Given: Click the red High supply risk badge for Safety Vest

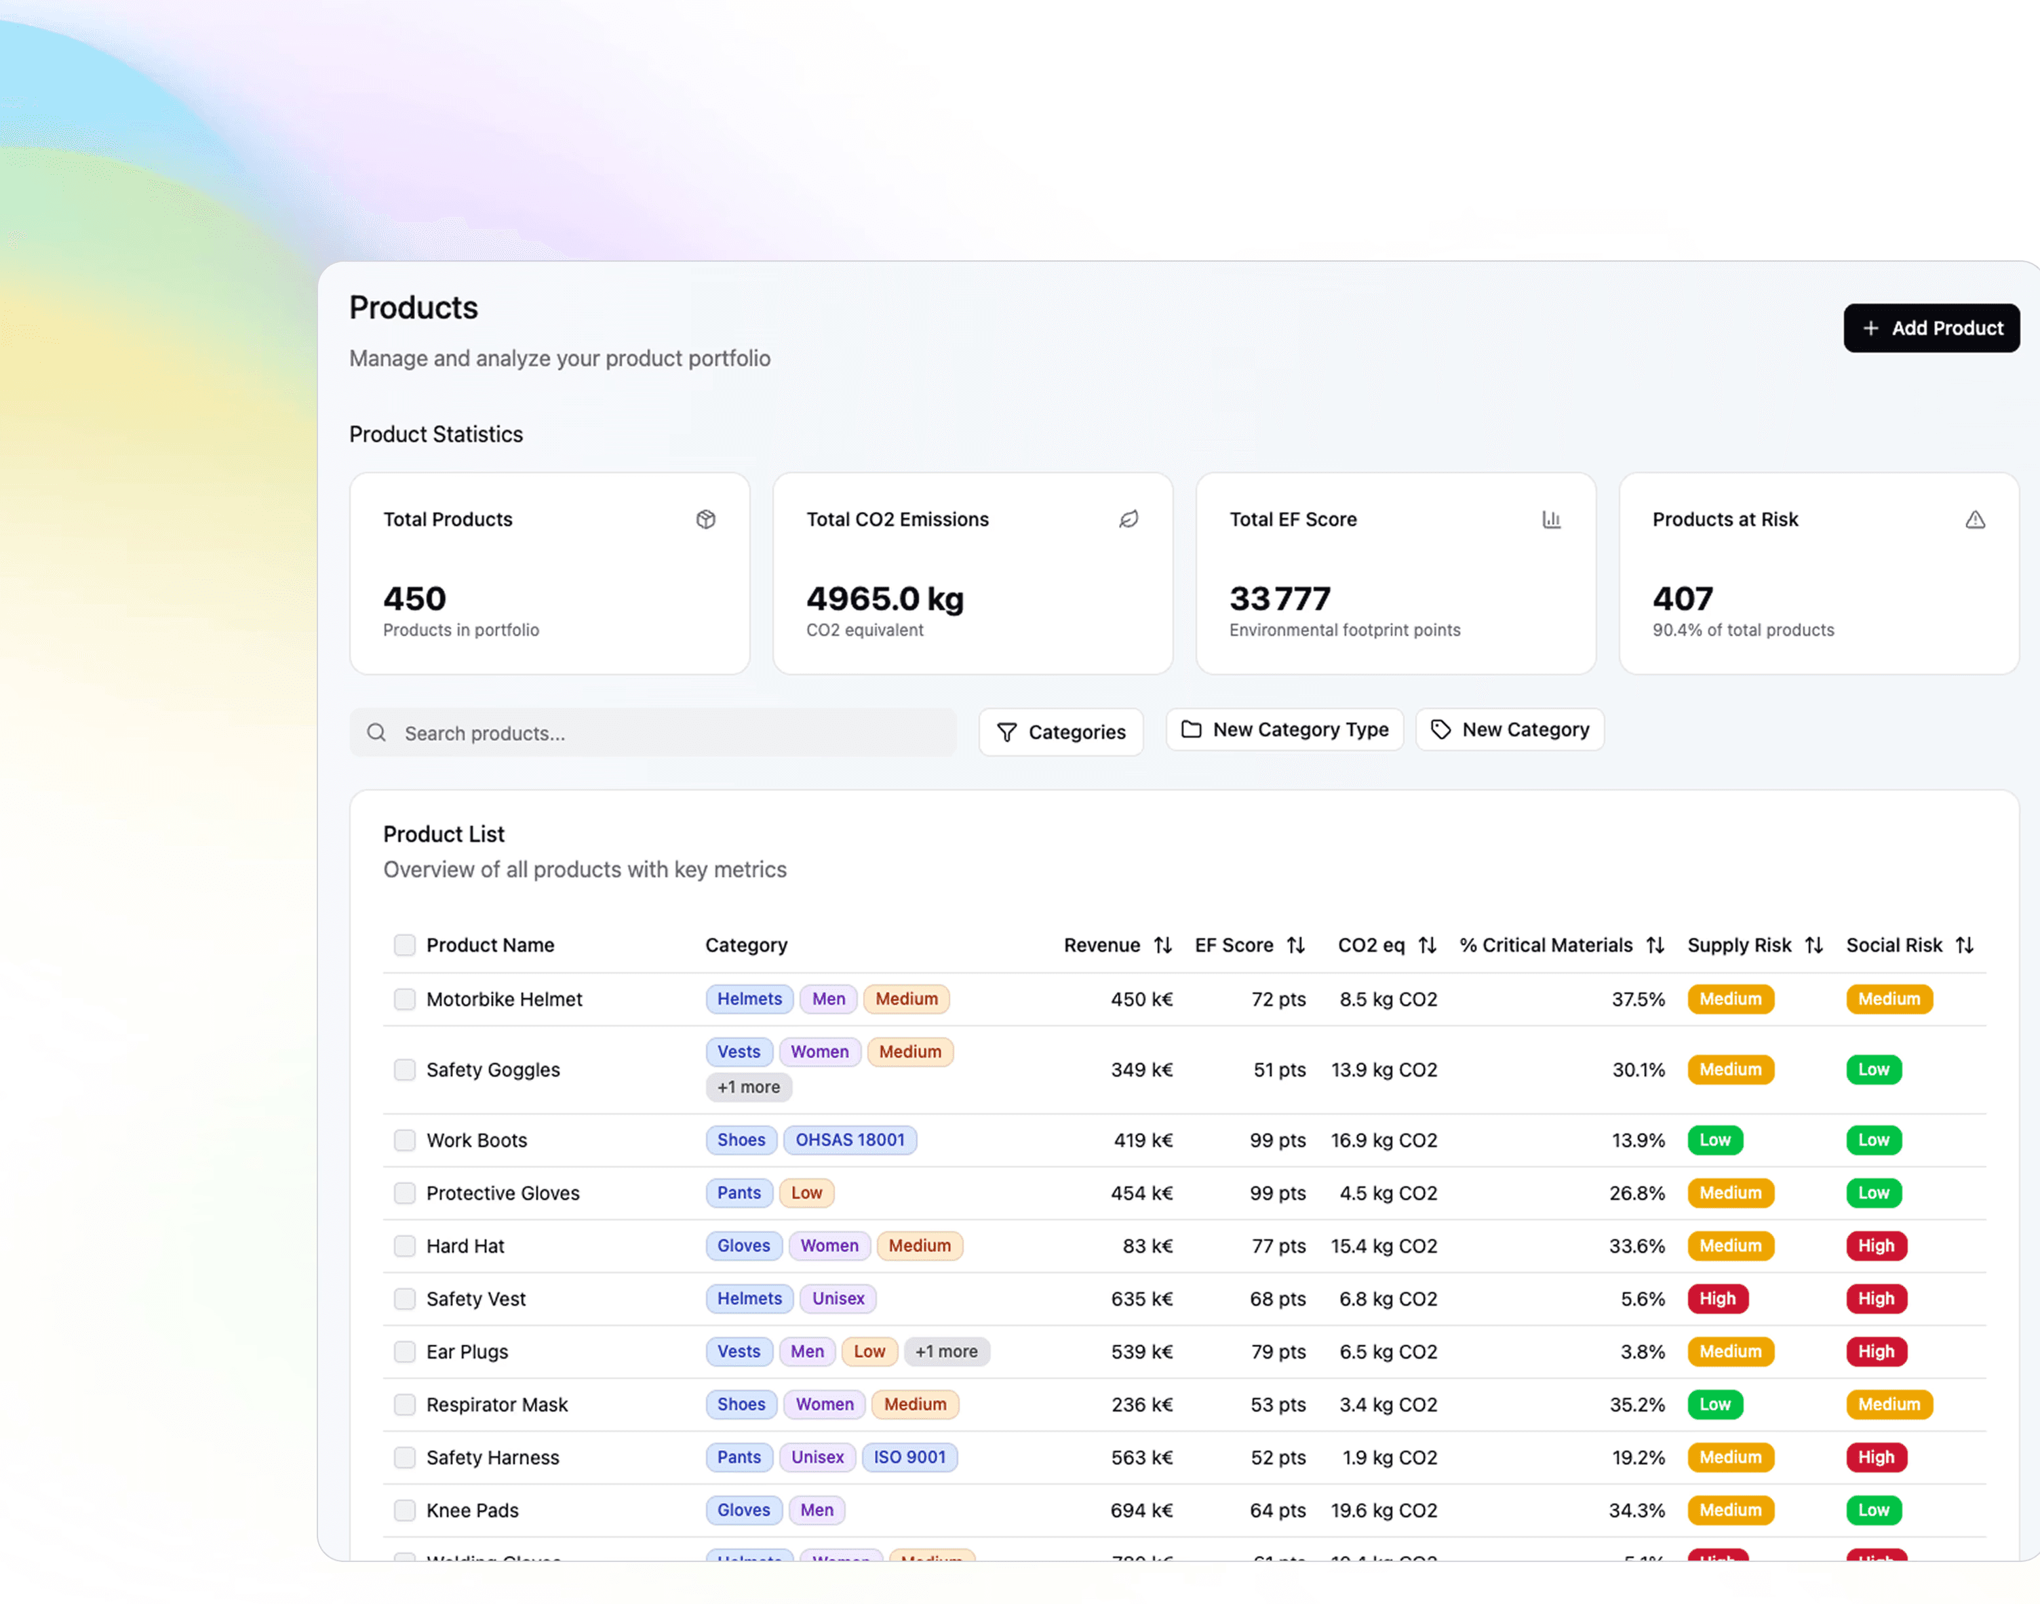Looking at the screenshot, I should click(x=1717, y=1299).
